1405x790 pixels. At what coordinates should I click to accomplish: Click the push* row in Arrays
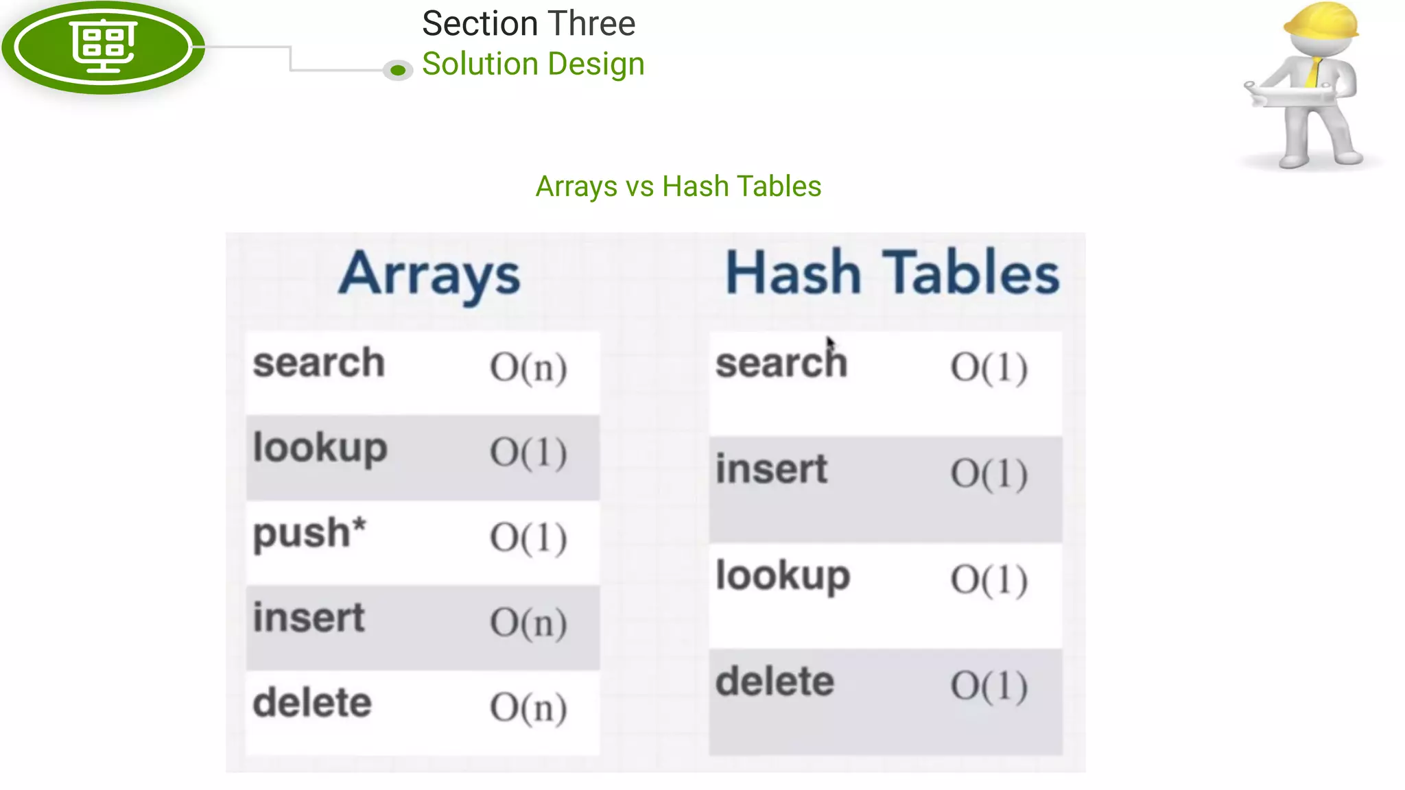(423, 542)
